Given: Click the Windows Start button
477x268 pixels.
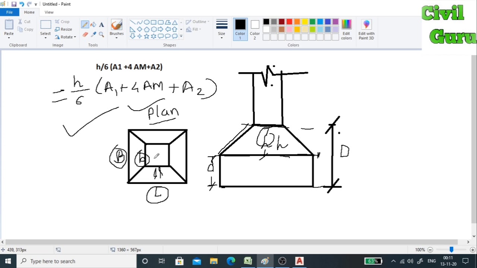Looking at the screenshot, I should (x=8, y=261).
